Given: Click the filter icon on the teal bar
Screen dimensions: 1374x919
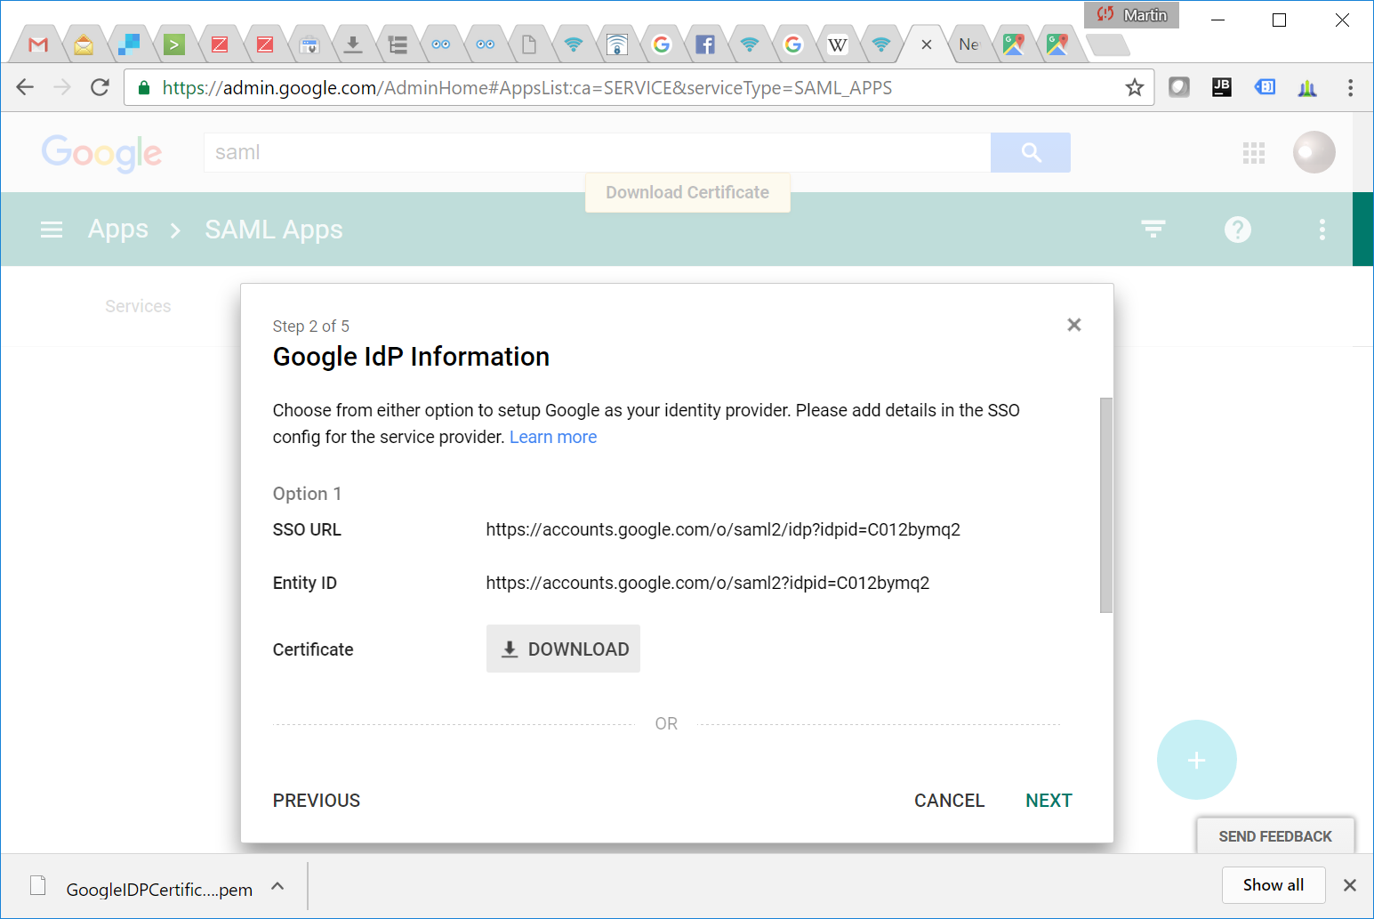Looking at the screenshot, I should pos(1153,230).
